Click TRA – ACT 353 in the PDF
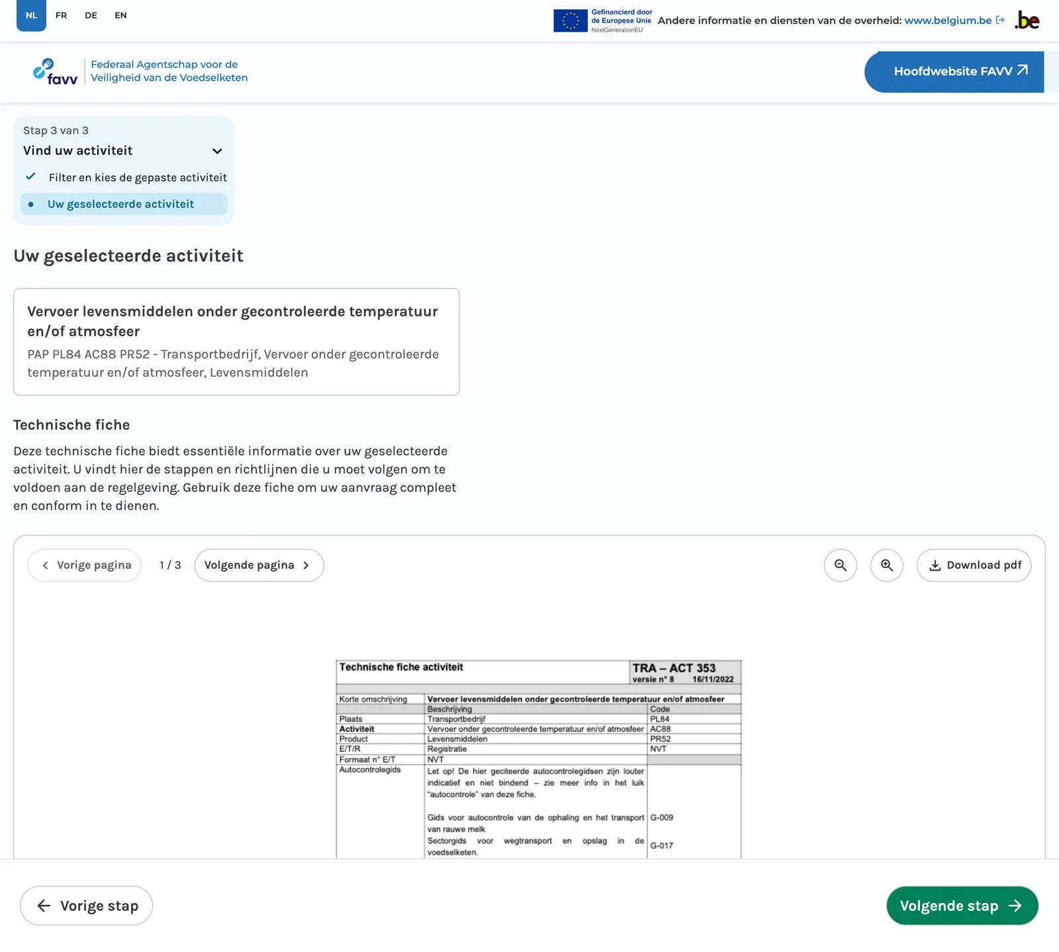This screenshot has height=952, width=1059. point(674,668)
